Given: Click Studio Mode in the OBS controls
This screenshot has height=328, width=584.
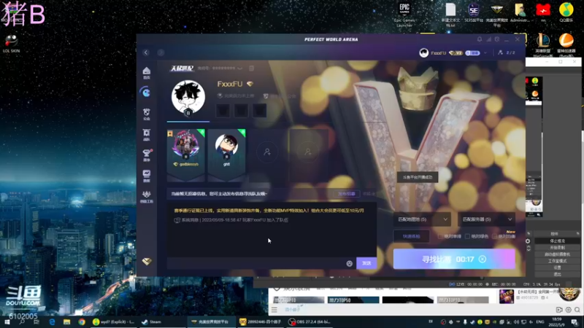Looking at the screenshot, I should point(557,261).
